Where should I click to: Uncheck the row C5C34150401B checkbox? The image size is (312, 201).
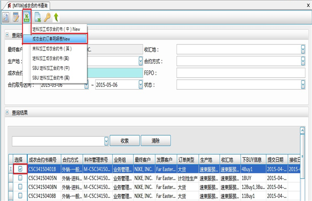point(20,169)
